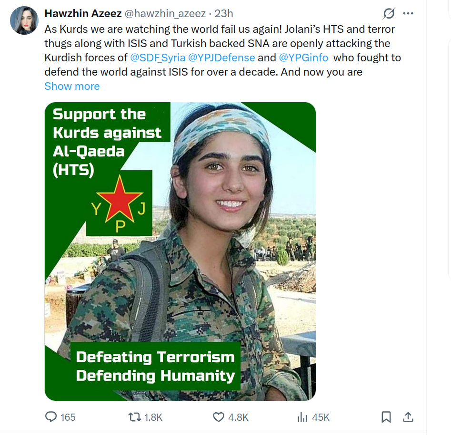Click the @hawzhin_azeez handle
The image size is (451, 435).
pyautogui.click(x=165, y=13)
